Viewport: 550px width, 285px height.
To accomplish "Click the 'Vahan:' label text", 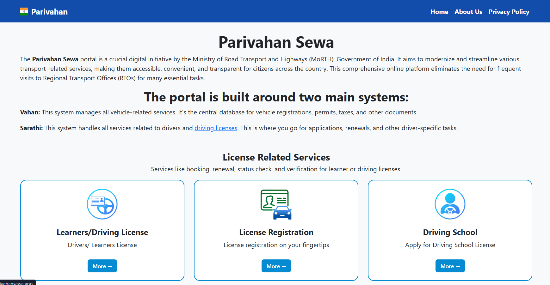I will coord(30,112).
